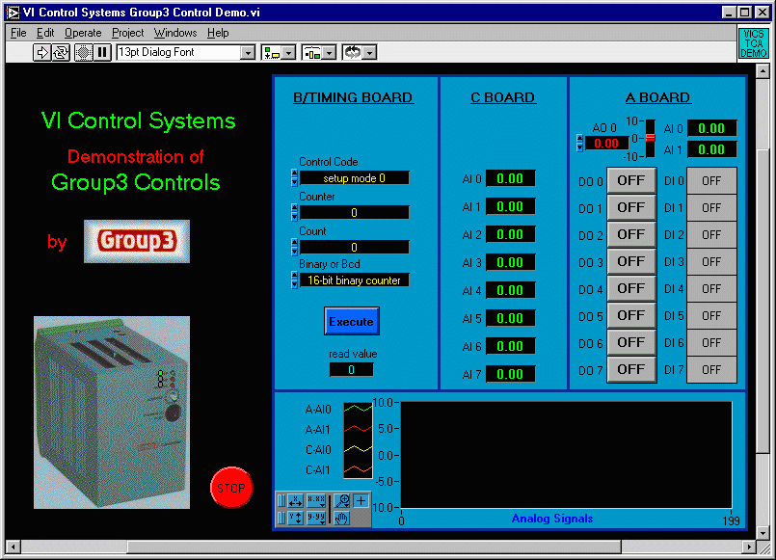Screen dimensions: 776x560
Task: Click the A-AI1 red plot legend sample
Action: 358,429
